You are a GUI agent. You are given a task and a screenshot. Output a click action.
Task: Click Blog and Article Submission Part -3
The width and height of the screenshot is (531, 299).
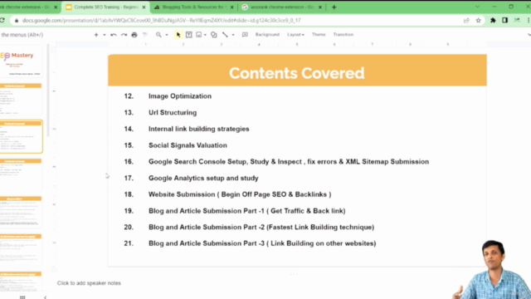click(x=262, y=243)
